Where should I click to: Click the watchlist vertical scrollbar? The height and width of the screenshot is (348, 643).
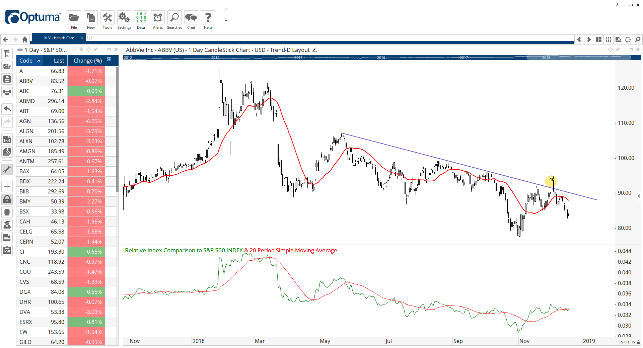(x=117, y=129)
